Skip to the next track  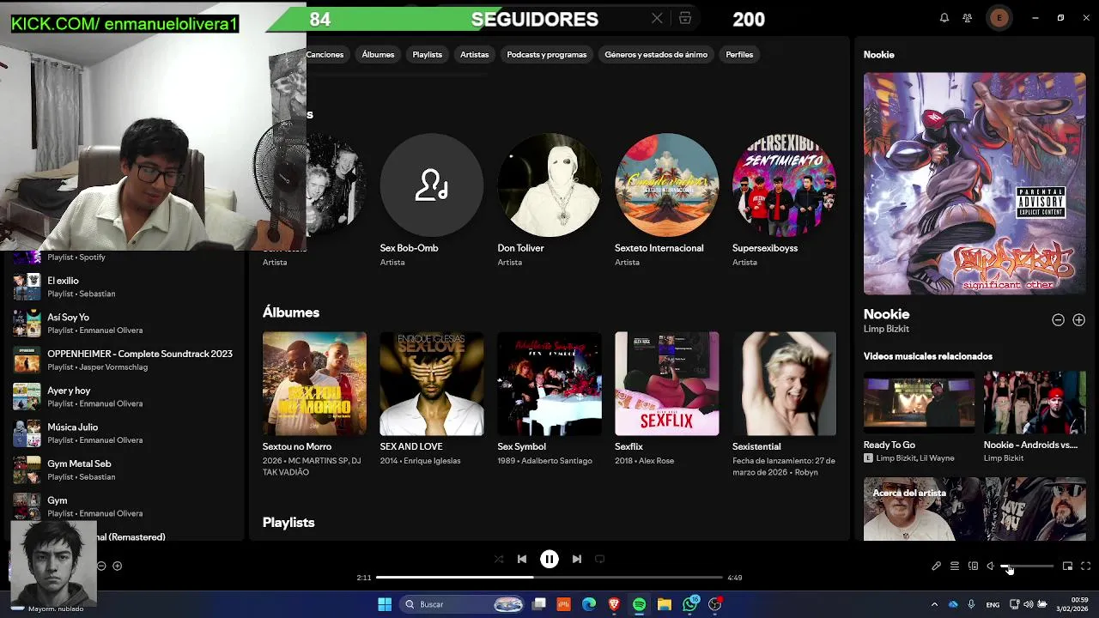click(577, 559)
